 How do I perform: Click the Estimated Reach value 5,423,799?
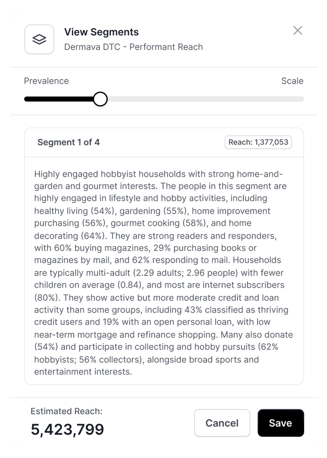67,429
